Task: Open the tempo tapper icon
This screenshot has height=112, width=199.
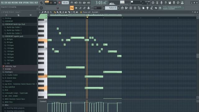Action: (152, 8)
